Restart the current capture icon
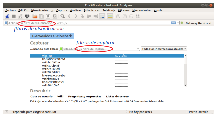217x116 pixels. (20, 16)
